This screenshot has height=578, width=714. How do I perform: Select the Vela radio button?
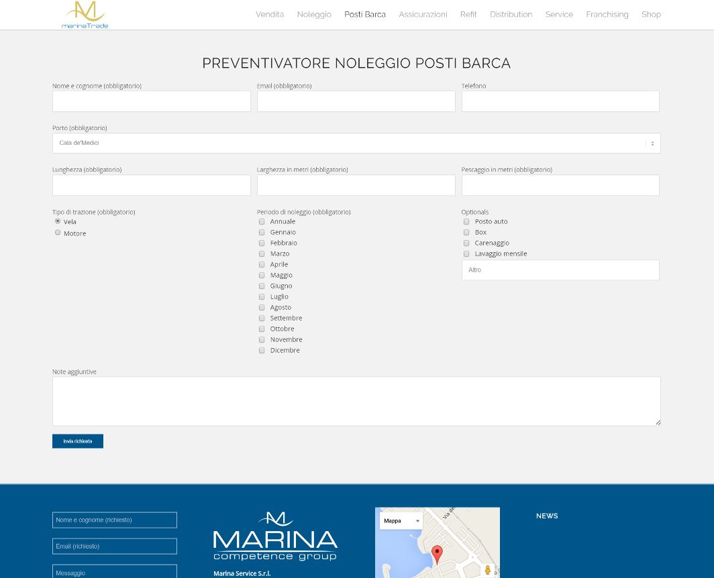pos(58,221)
